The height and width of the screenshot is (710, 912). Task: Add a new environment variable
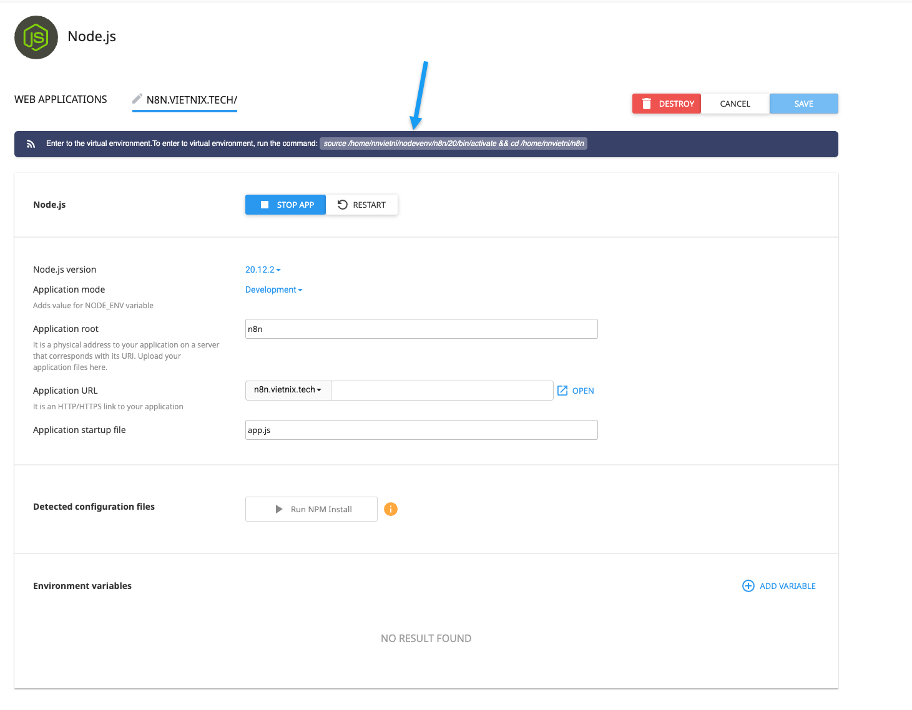click(779, 586)
